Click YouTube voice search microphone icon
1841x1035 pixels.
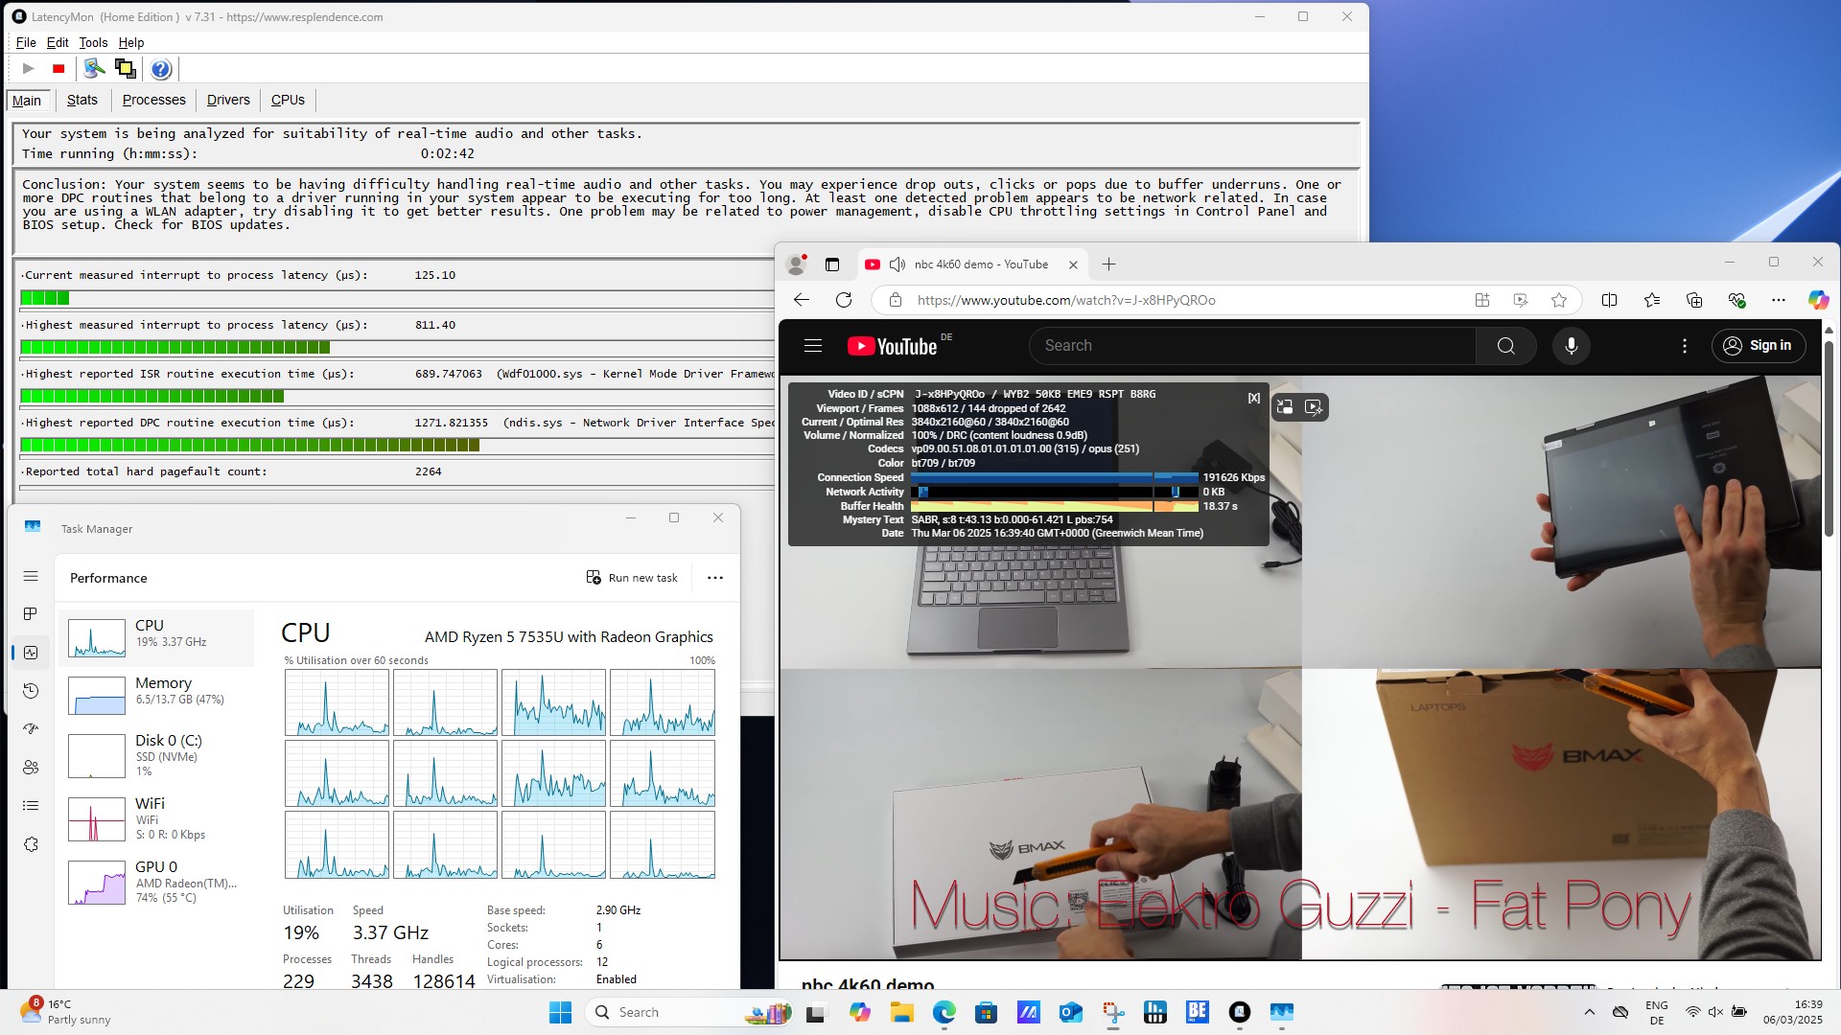click(1571, 346)
